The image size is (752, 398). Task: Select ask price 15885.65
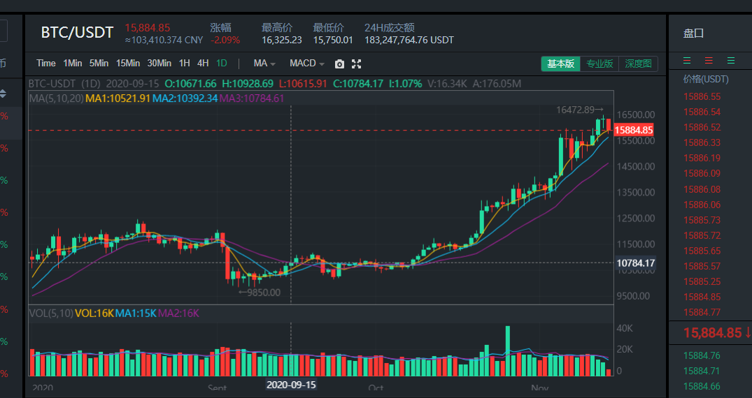point(702,251)
